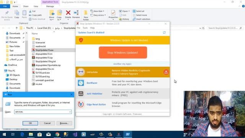This screenshot has width=245, height=138.
Task: Click the red Delete icon
Action: (x=68, y=13)
